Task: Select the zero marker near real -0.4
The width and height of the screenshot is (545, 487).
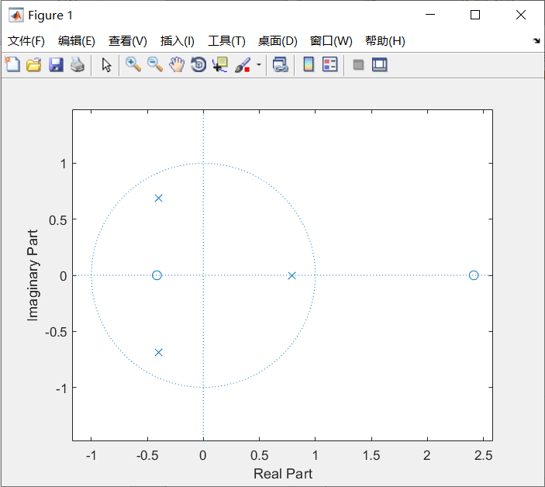Action: coord(157,275)
